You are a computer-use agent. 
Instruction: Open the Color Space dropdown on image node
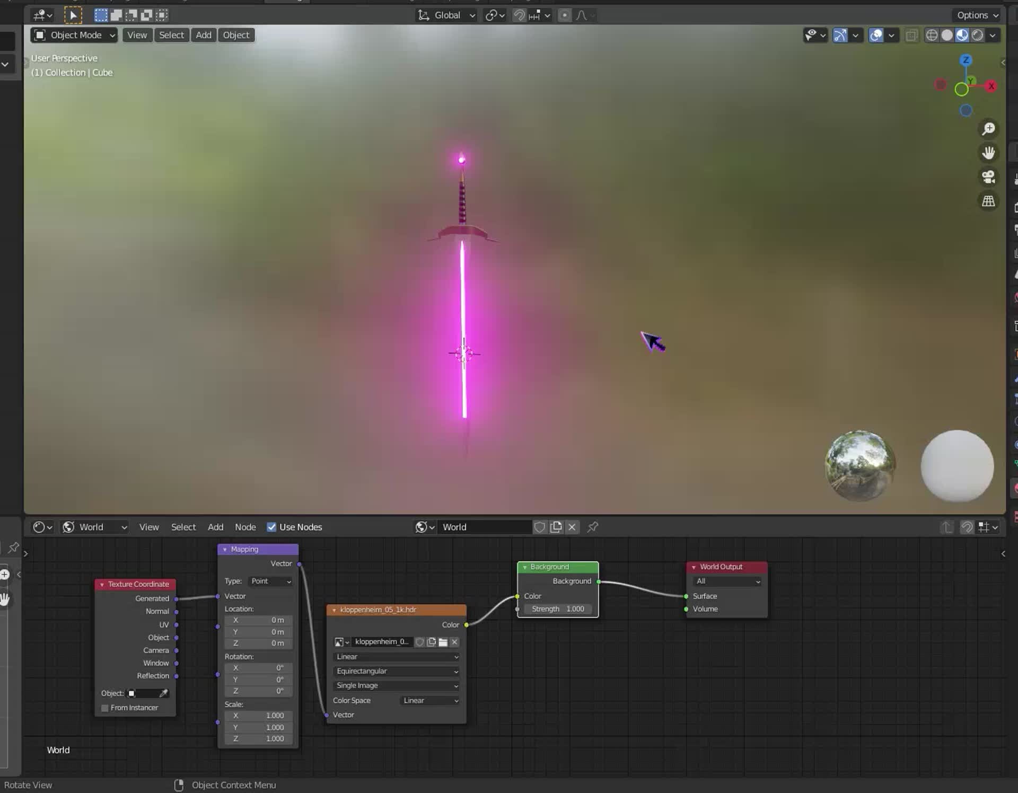pyautogui.click(x=429, y=700)
